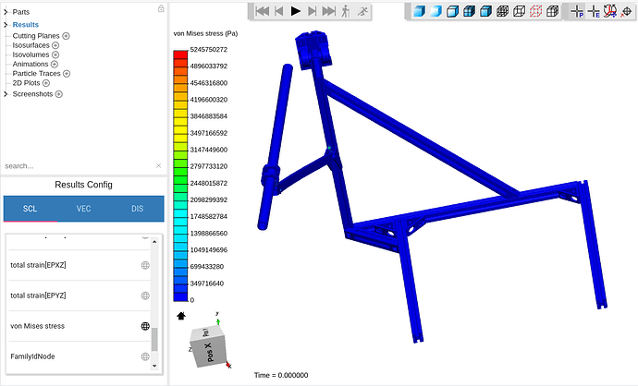
Task: Select Particle Traces tree item
Action: [36, 74]
